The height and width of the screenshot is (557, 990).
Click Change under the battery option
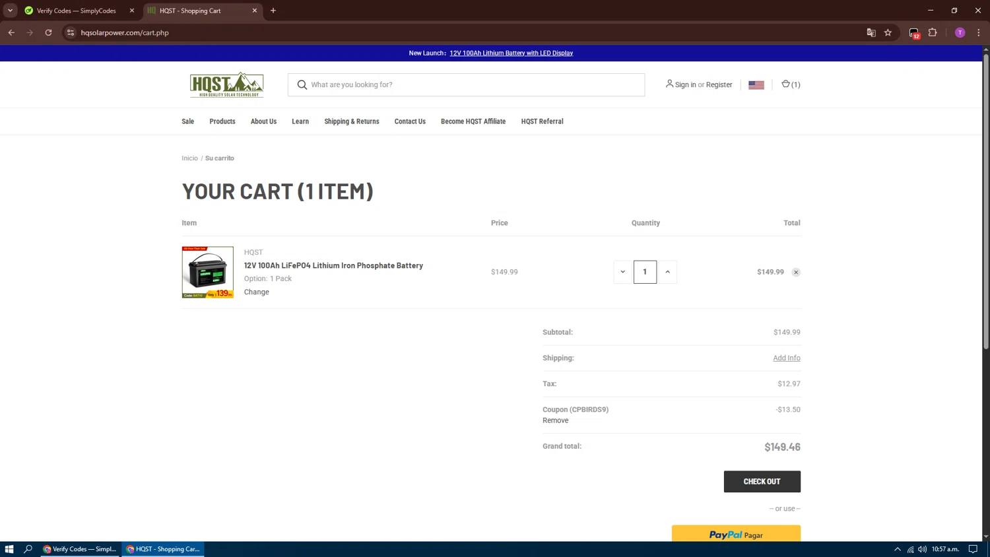pyautogui.click(x=257, y=292)
